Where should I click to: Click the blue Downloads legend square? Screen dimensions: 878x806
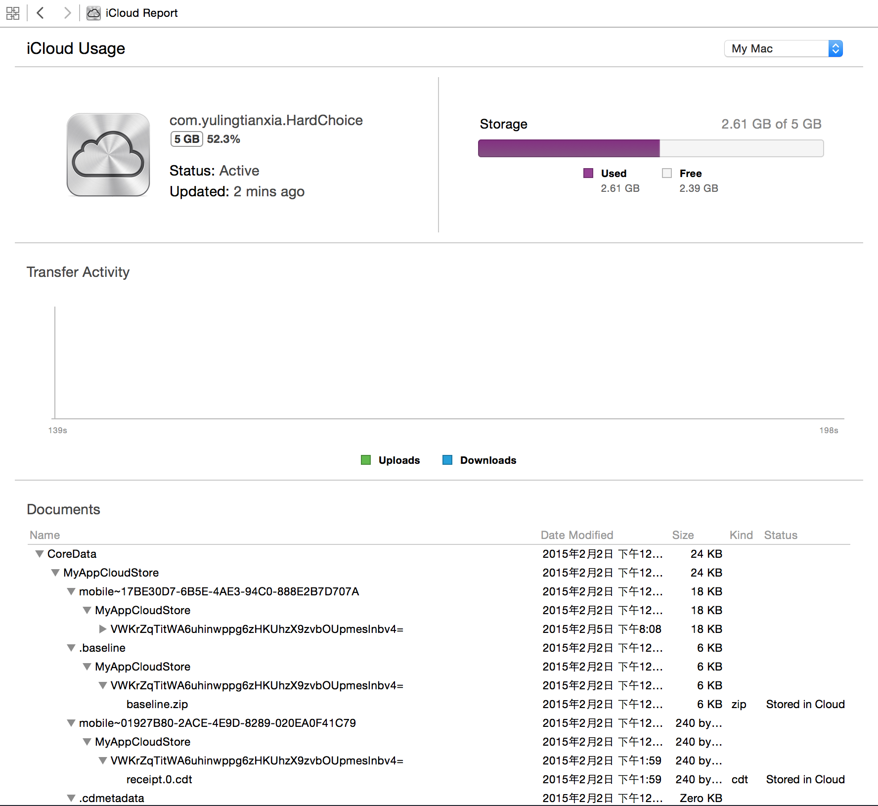[x=447, y=460]
